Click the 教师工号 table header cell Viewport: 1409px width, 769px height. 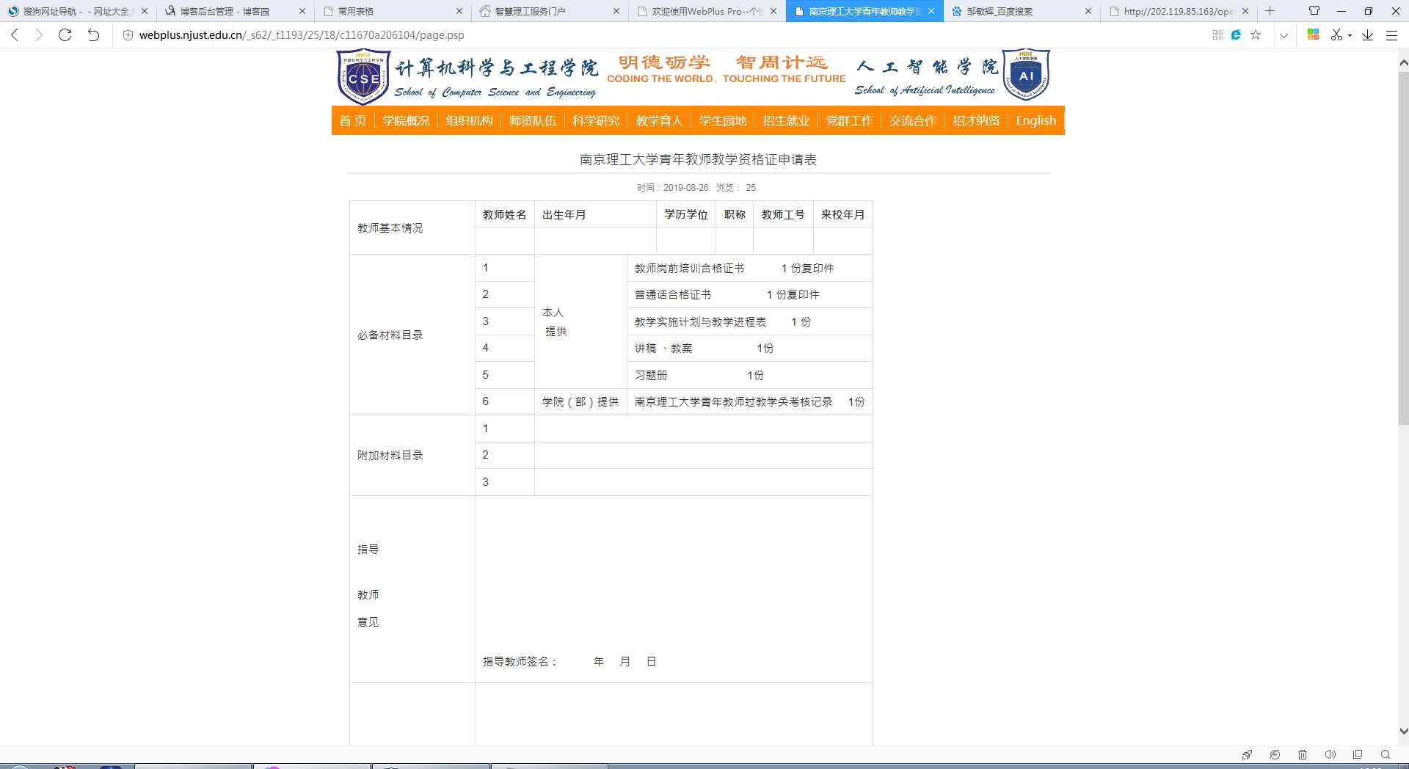(x=783, y=214)
